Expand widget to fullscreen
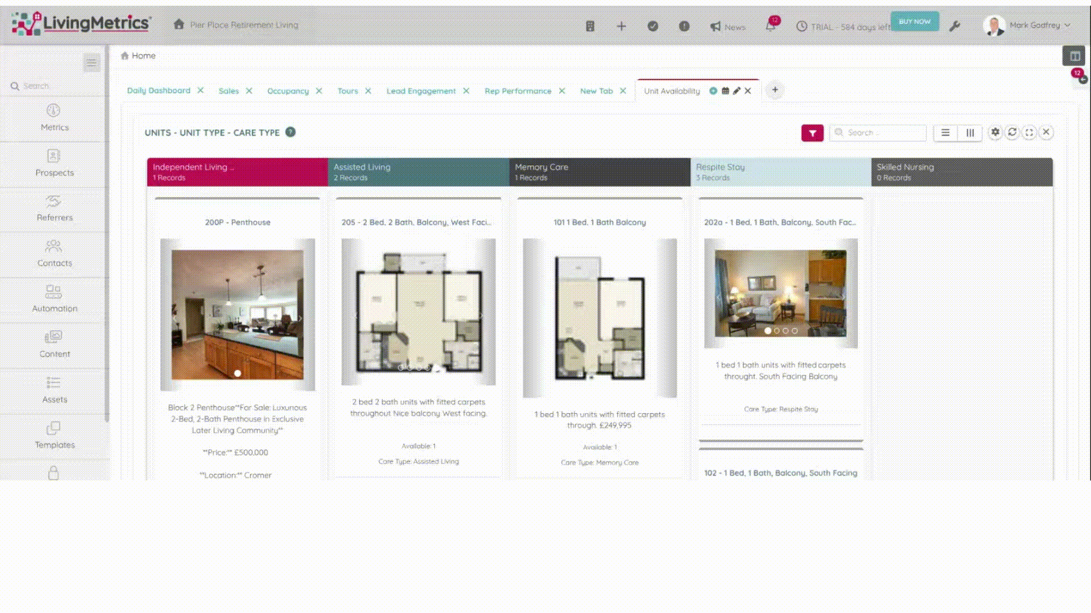 (x=1029, y=132)
